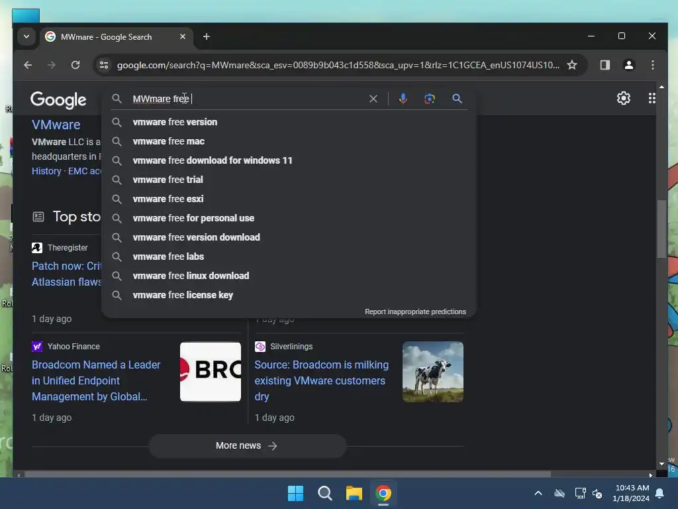Open the History link under VMware
This screenshot has height=509, width=678.
(46, 171)
